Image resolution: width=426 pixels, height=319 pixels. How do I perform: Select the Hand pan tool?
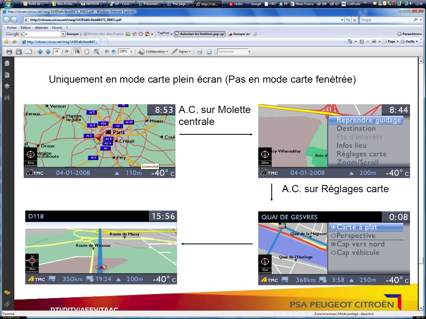87,52
